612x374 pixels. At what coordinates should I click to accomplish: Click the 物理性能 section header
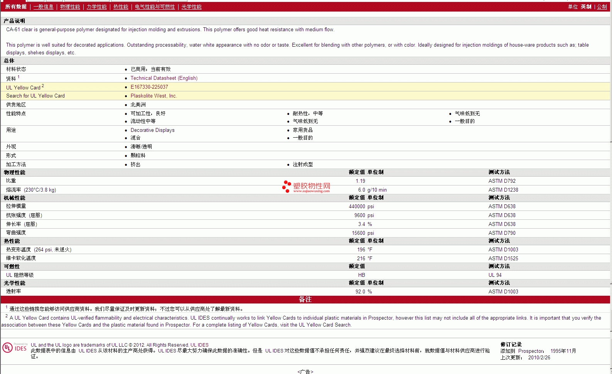coord(15,173)
